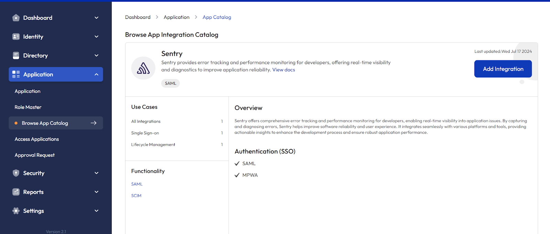Image resolution: width=550 pixels, height=234 pixels.
Task: Click the Dashboard home icon in sidebar
Action: point(16,18)
